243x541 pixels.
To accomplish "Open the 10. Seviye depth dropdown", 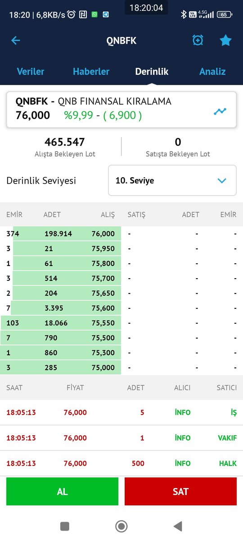I will pos(172,180).
